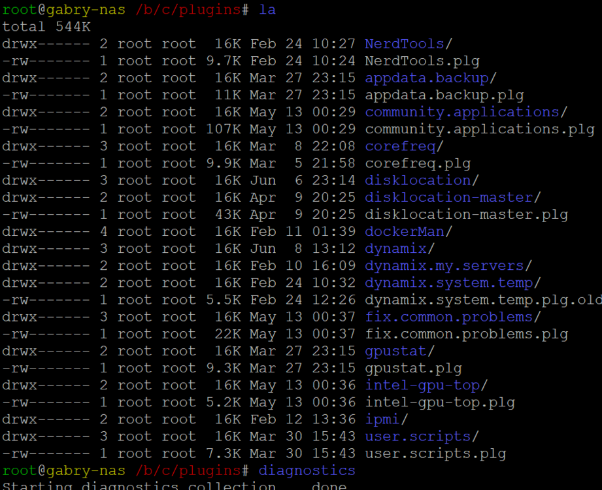Click the 9.7K size of NerdTools.plg
This screenshot has width=602, height=490.
(224, 61)
